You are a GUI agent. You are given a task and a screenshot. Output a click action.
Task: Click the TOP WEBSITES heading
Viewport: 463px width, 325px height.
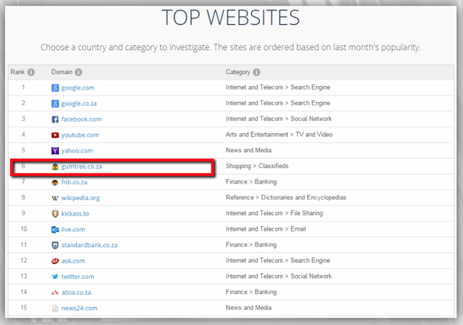coord(231,18)
